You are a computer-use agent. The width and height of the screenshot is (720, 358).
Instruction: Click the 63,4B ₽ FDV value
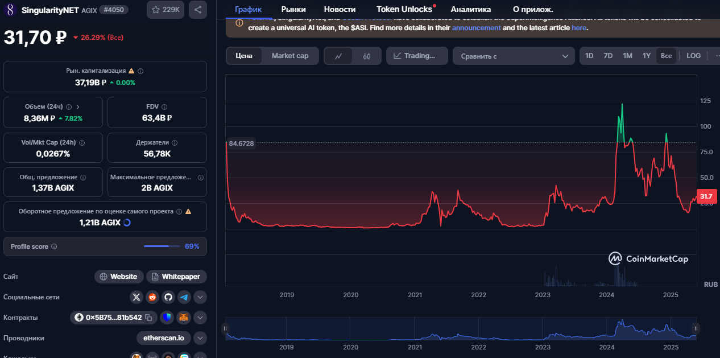tap(157, 118)
